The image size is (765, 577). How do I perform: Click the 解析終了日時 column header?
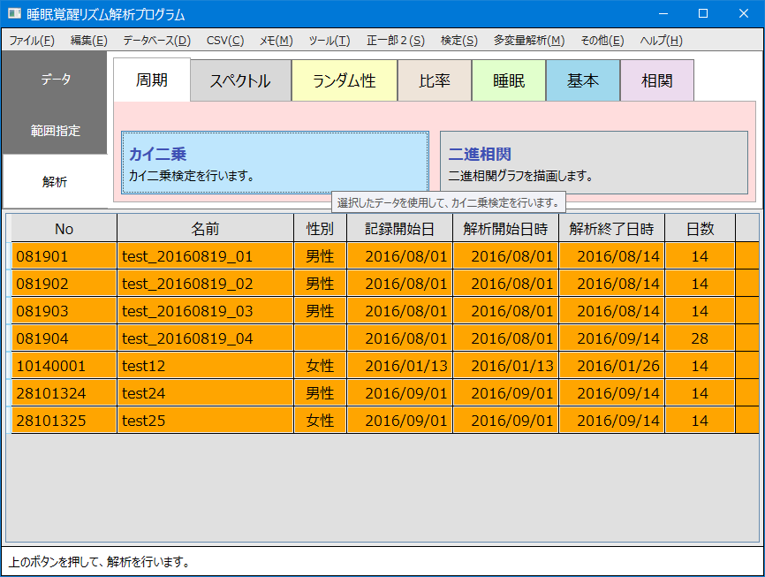(611, 229)
